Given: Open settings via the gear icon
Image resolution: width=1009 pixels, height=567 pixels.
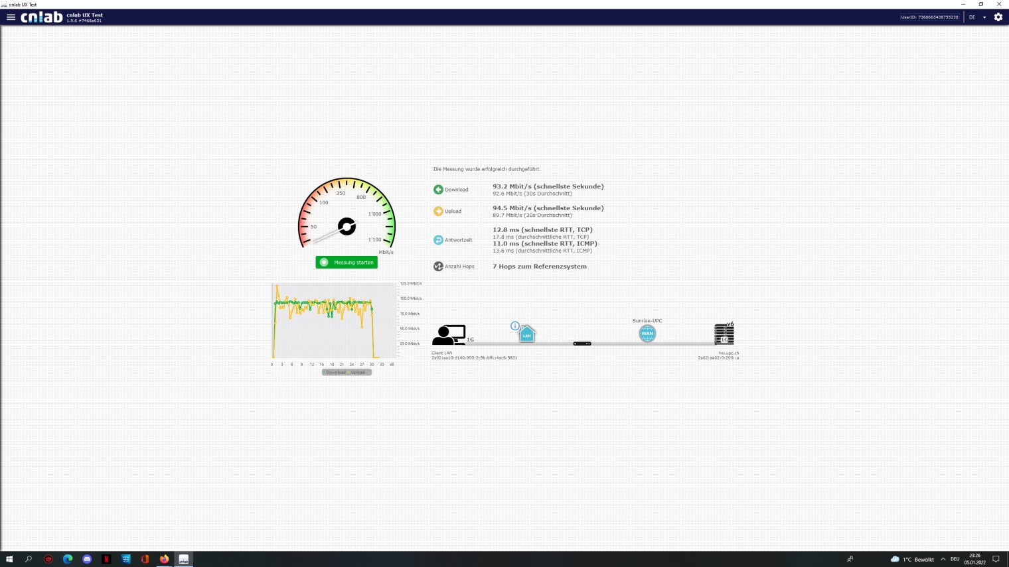Looking at the screenshot, I should pyautogui.click(x=998, y=17).
